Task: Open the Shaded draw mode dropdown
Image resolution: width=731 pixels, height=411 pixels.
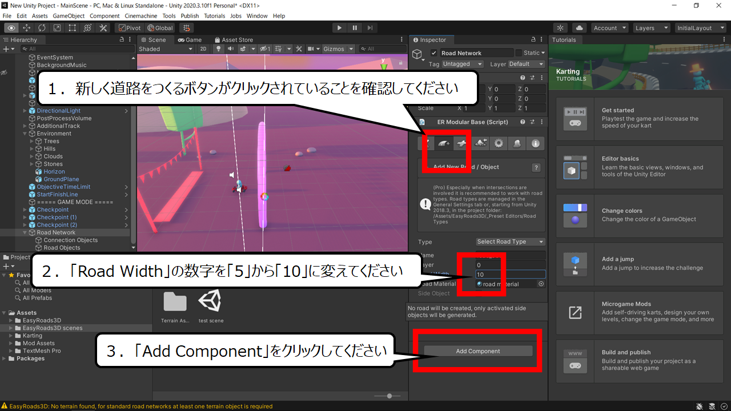Action: 166,49
